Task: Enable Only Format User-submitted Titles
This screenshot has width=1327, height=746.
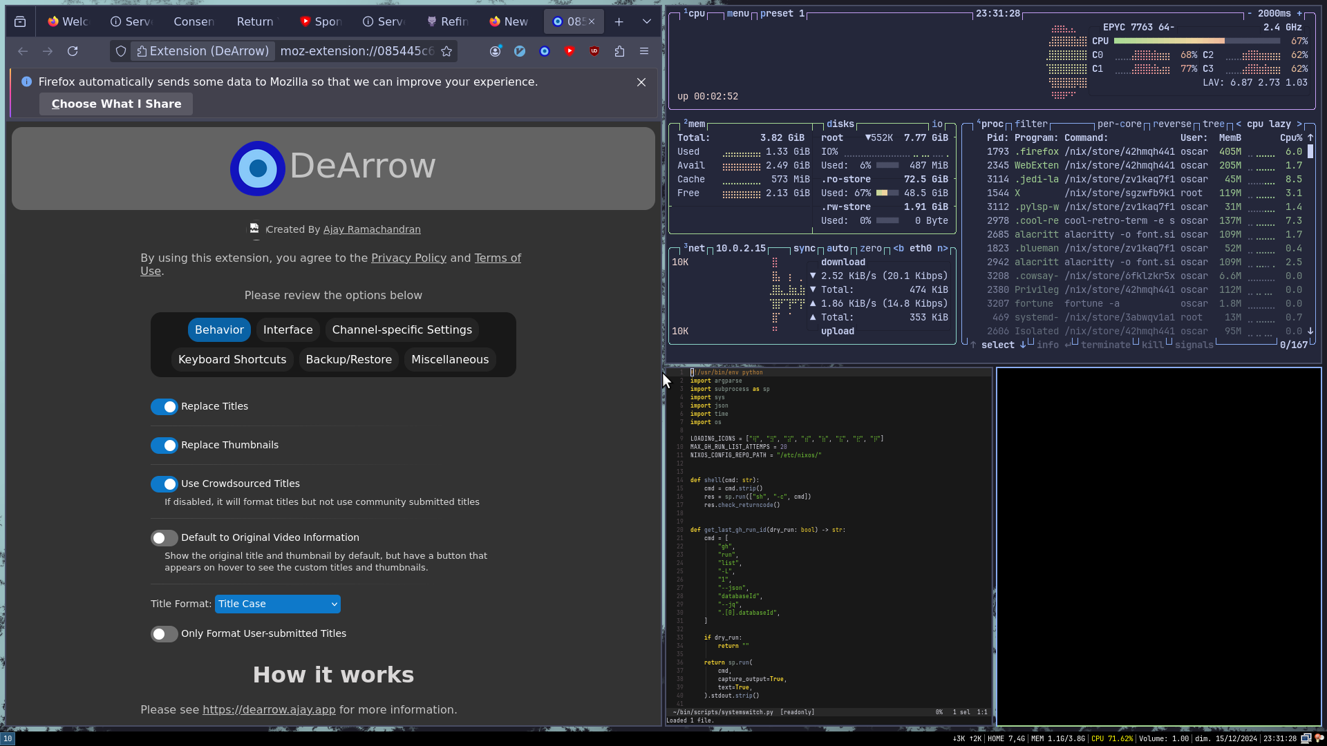Action: pos(164,634)
